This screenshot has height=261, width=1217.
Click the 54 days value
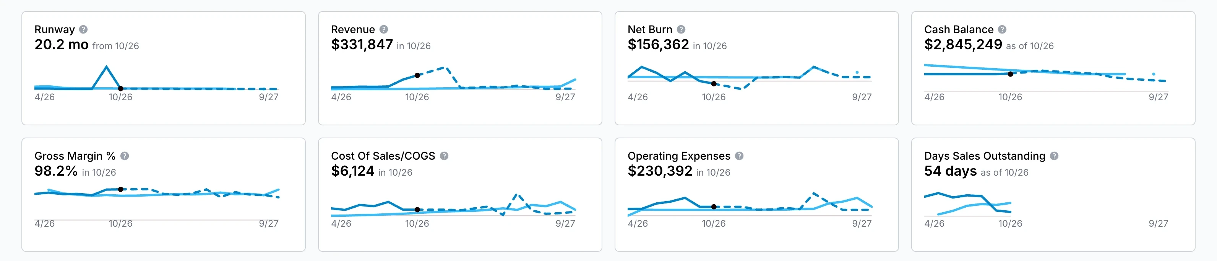(x=950, y=171)
